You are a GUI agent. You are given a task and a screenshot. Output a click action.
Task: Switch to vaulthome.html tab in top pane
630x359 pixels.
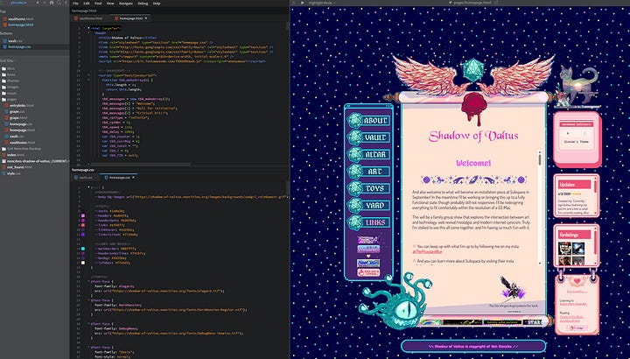(90, 18)
